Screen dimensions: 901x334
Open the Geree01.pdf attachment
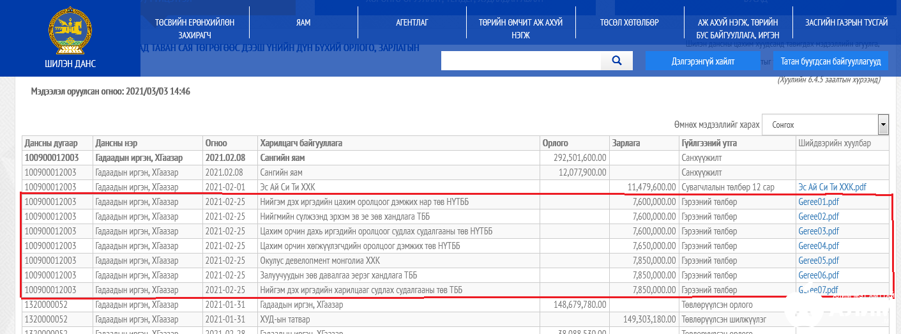(818, 202)
